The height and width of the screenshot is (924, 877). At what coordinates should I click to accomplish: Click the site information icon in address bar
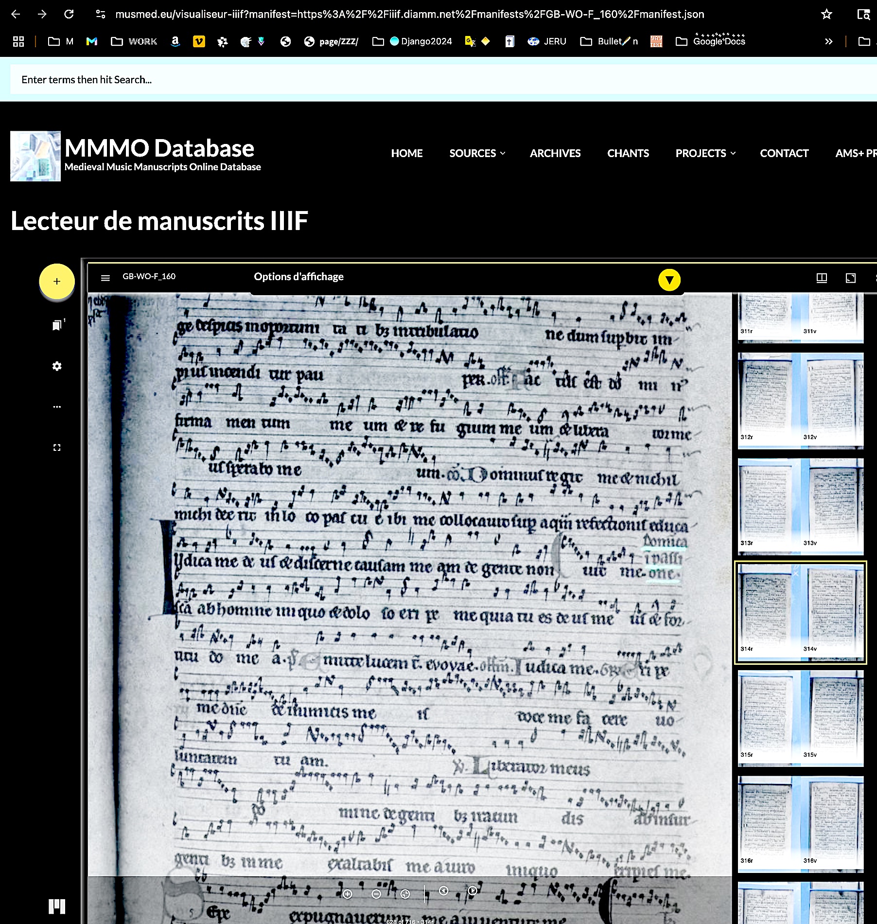[101, 14]
